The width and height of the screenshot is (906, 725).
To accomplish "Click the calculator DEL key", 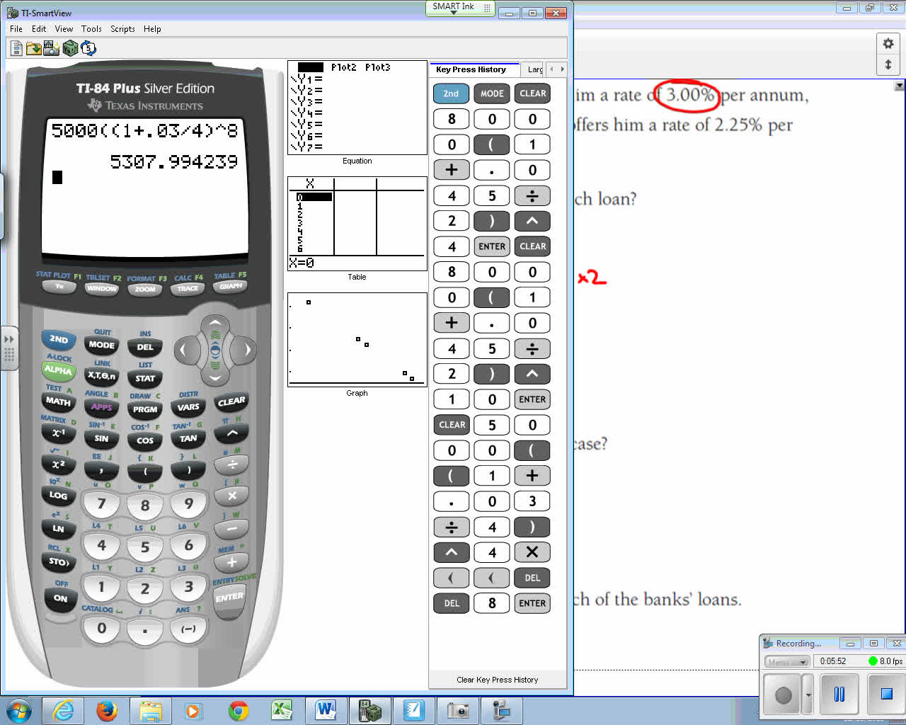I will 145,348.
